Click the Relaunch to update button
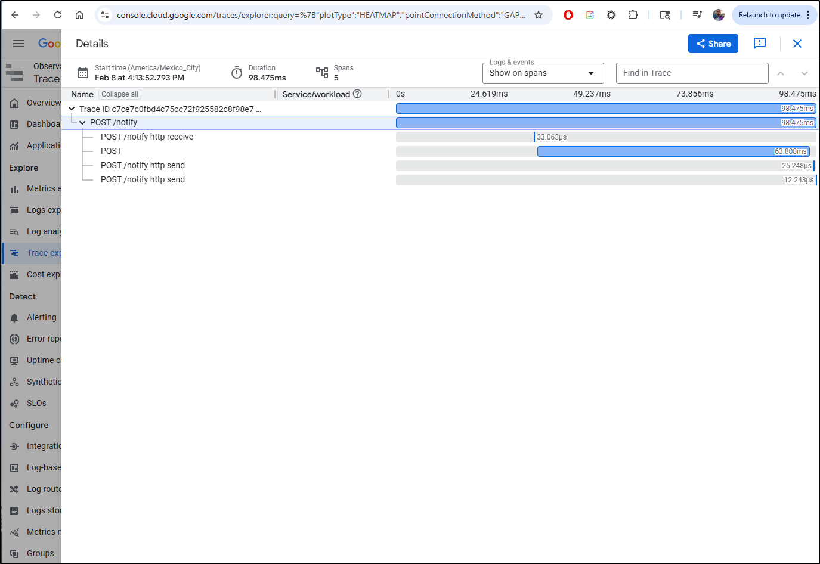This screenshot has height=564, width=820. 769,15
